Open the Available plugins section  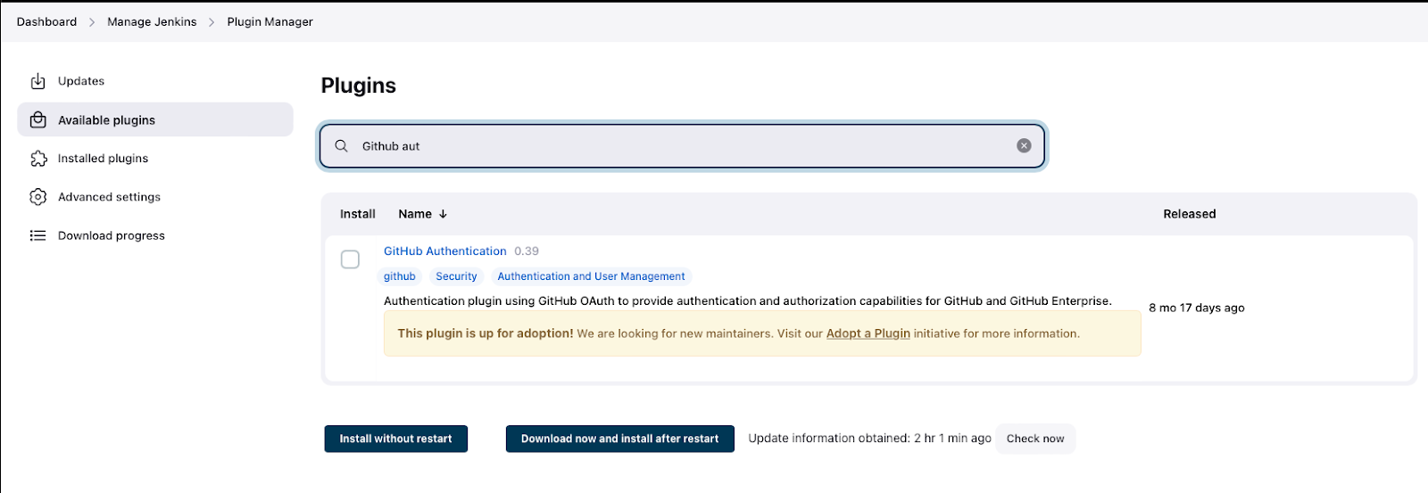pyautogui.click(x=154, y=119)
